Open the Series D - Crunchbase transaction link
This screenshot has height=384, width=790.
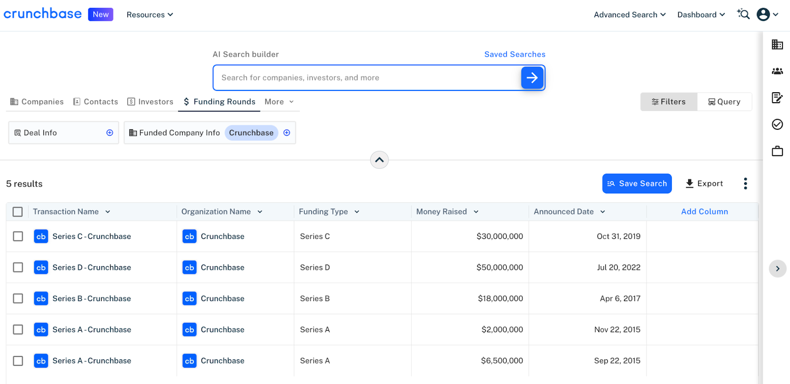coord(92,268)
